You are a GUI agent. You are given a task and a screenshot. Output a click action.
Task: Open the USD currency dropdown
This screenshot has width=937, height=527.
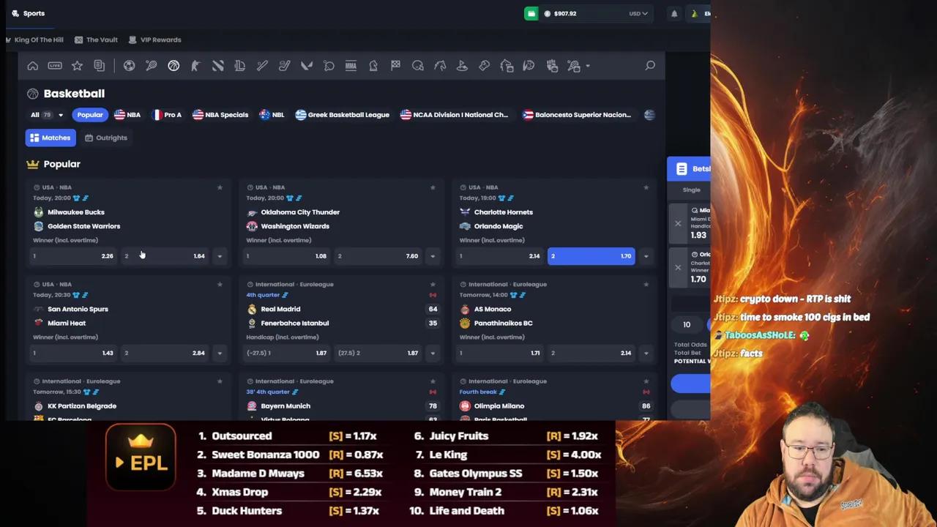(638, 13)
